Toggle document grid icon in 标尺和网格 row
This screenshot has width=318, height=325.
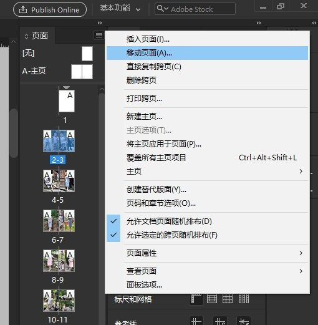pyautogui.click(x=228, y=299)
